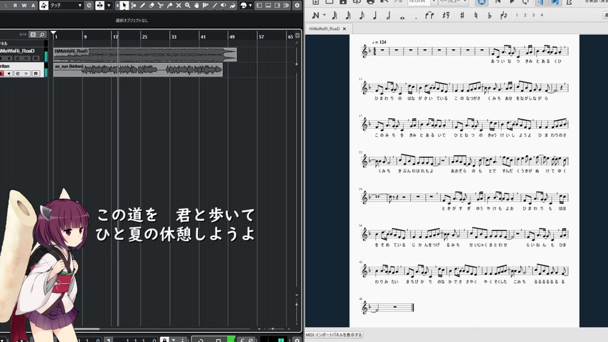Select the whole note duration
The width and height of the screenshot is (608, 342).
[x=402, y=15]
